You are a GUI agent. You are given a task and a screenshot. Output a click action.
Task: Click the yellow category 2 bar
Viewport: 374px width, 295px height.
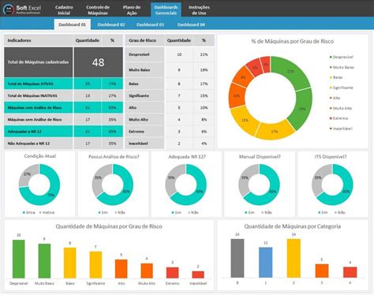click(294, 258)
